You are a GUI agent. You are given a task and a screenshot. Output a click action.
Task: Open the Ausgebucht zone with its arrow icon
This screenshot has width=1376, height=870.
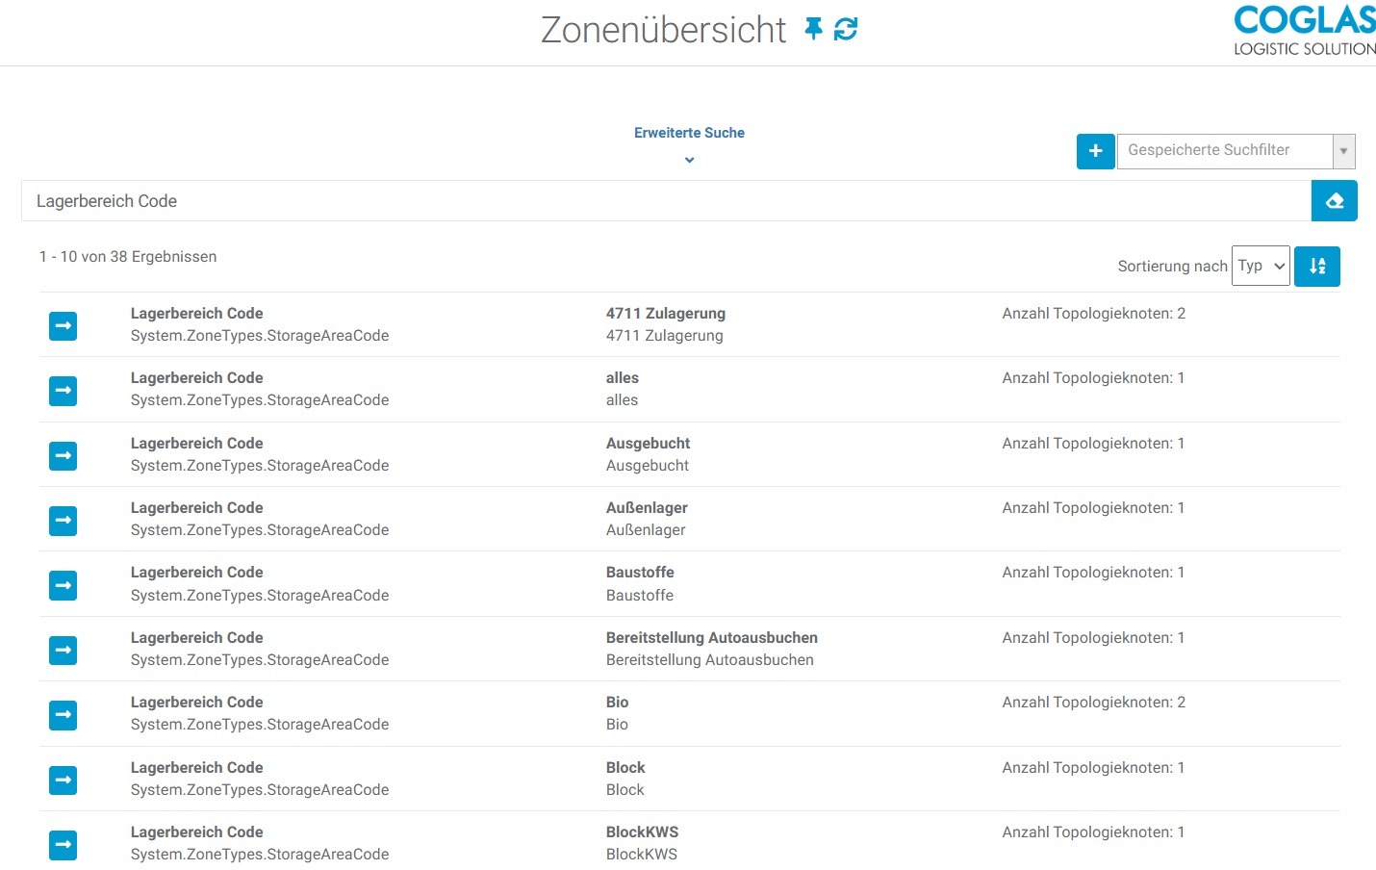pos(64,455)
